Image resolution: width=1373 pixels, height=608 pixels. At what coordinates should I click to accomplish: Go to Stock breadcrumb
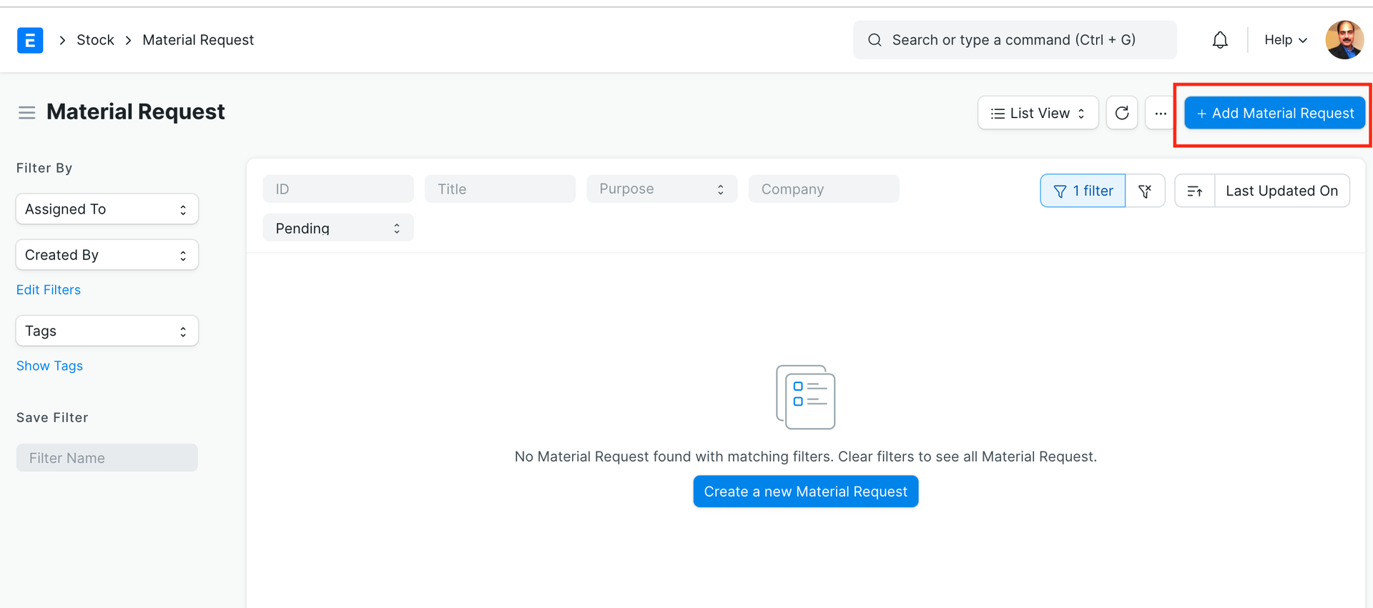pyautogui.click(x=95, y=40)
